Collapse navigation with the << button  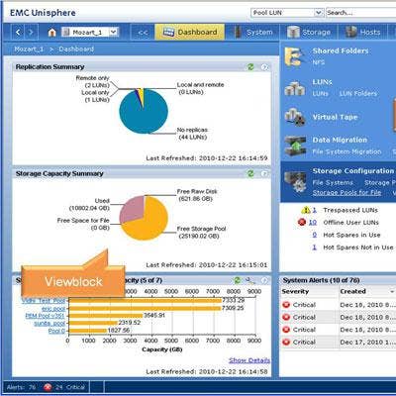click(143, 33)
